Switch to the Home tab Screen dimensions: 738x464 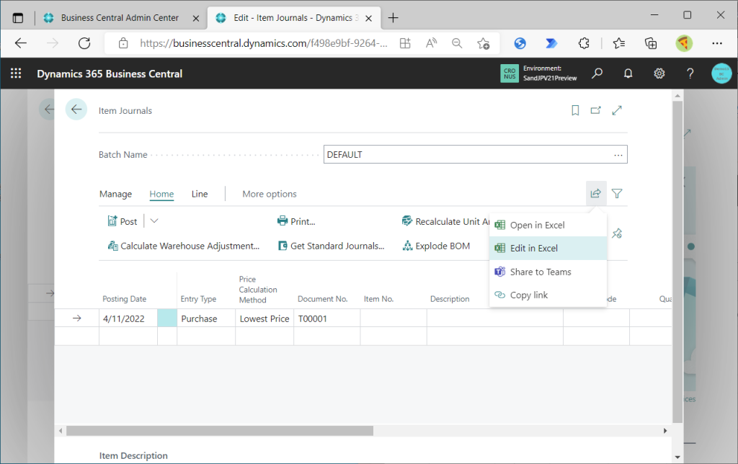point(161,194)
